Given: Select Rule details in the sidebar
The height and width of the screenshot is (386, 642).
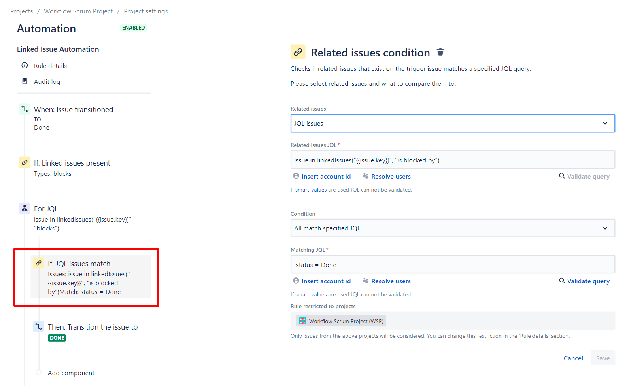Looking at the screenshot, I should (50, 66).
